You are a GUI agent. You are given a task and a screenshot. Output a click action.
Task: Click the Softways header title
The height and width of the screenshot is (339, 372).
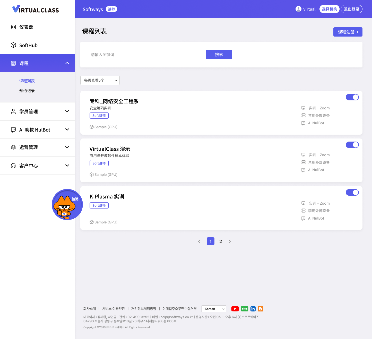tap(93, 9)
